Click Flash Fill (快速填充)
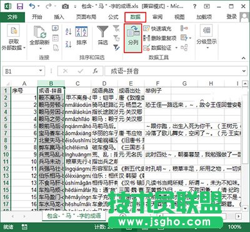This screenshot has height=232, width=250. point(157,28)
